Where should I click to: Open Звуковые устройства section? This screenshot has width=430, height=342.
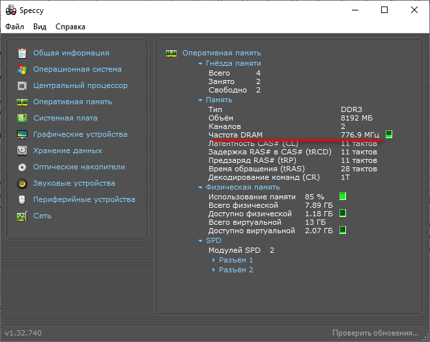74,183
